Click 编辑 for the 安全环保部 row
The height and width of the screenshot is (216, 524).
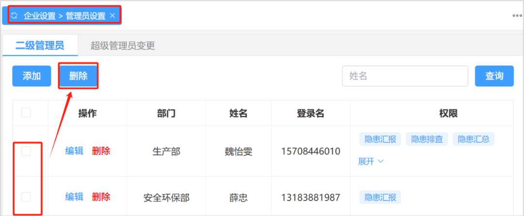[x=74, y=197]
